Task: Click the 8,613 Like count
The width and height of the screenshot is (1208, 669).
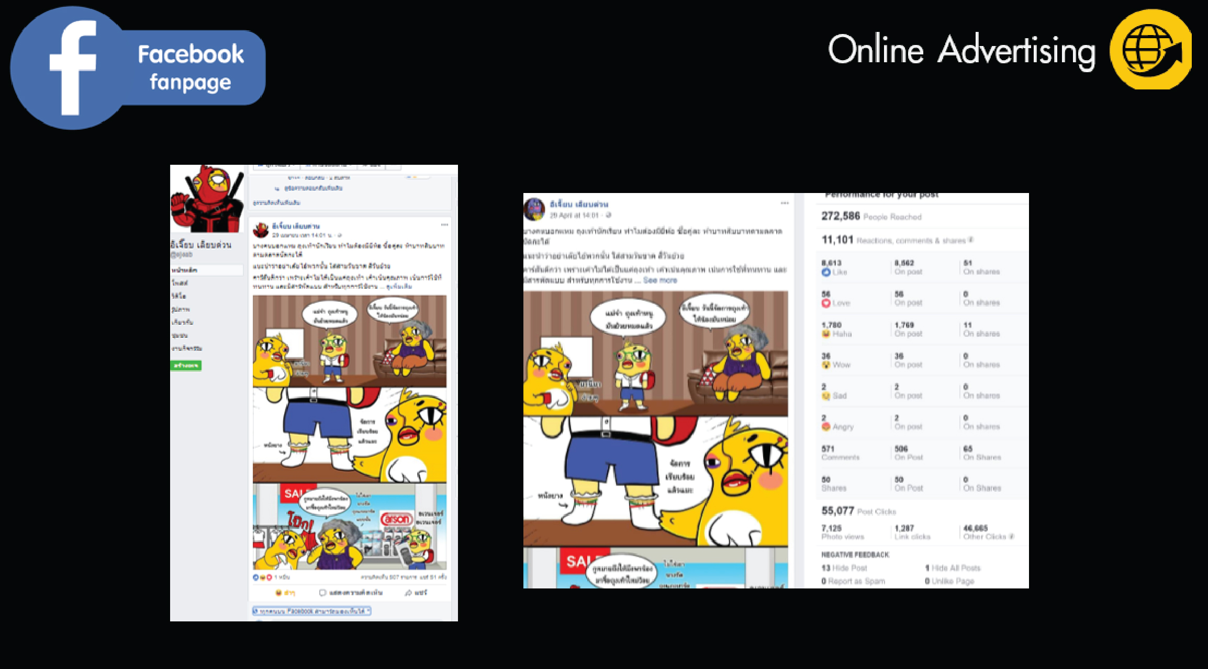Action: click(832, 263)
